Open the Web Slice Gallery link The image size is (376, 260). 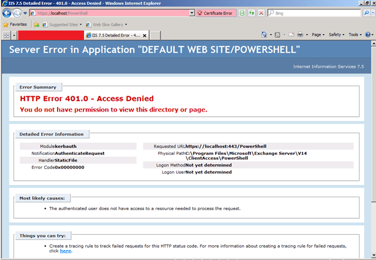[x=105, y=25]
